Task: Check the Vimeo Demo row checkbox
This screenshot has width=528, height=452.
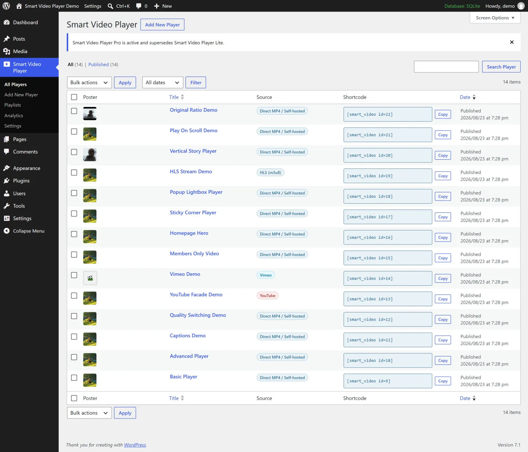Action: [74, 275]
